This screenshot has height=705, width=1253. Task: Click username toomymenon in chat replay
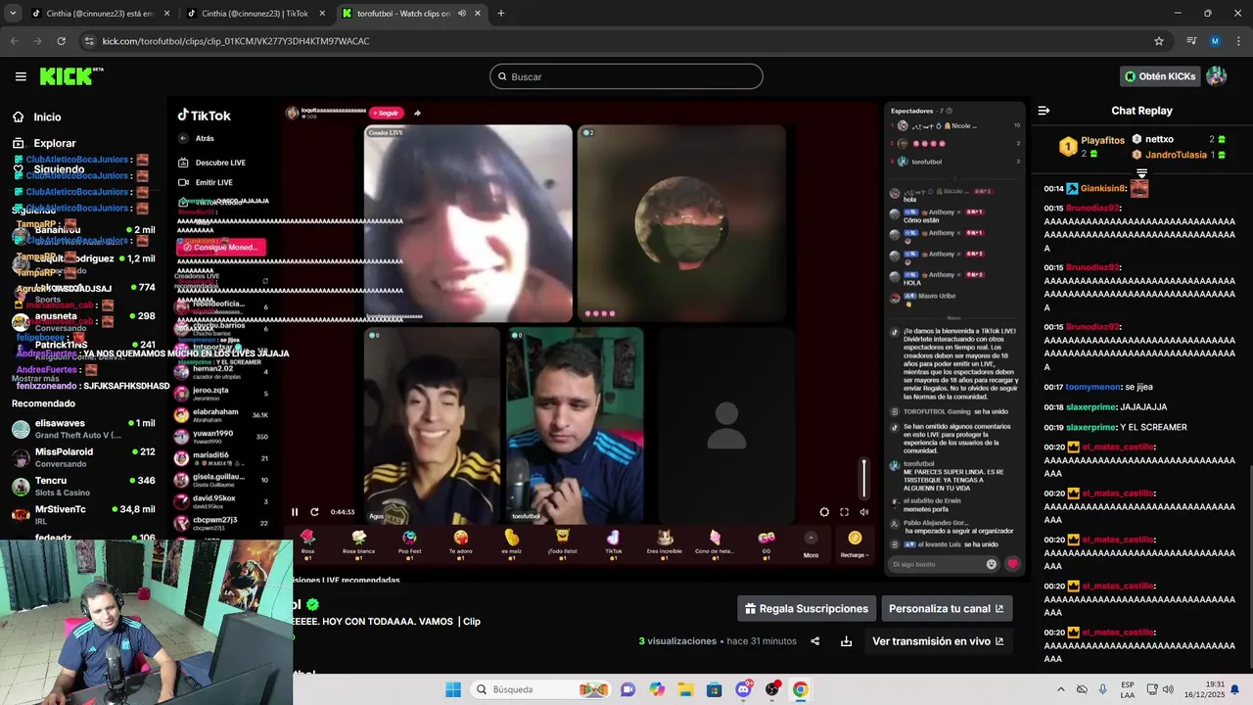click(x=1092, y=388)
